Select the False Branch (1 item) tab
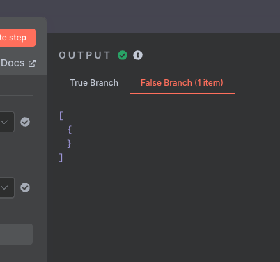The image size is (280, 262). [182, 83]
